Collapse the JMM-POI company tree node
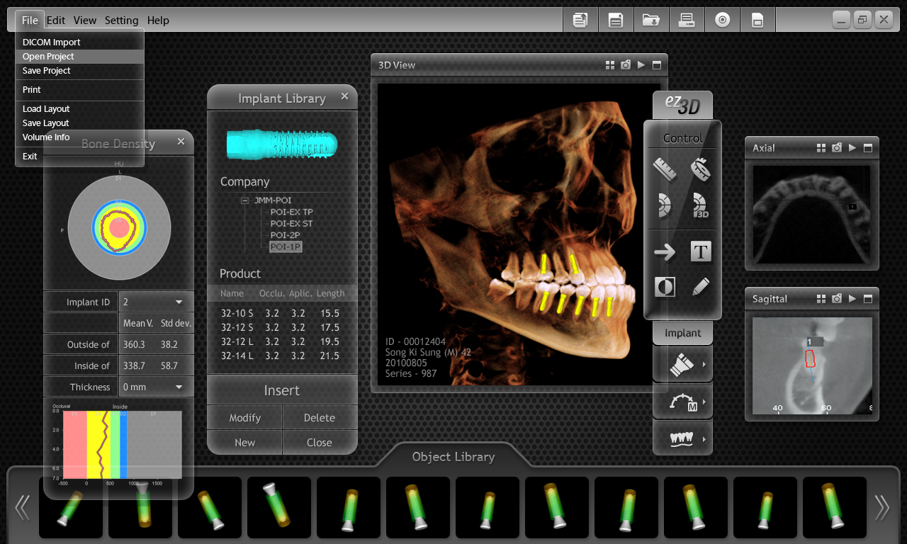 [244, 200]
